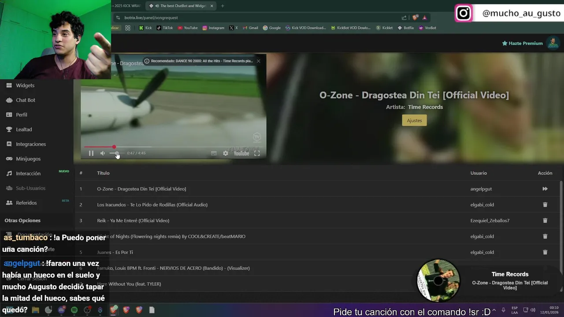Open Kick bookmark
Screen dimensions: 564x317
point(145,28)
